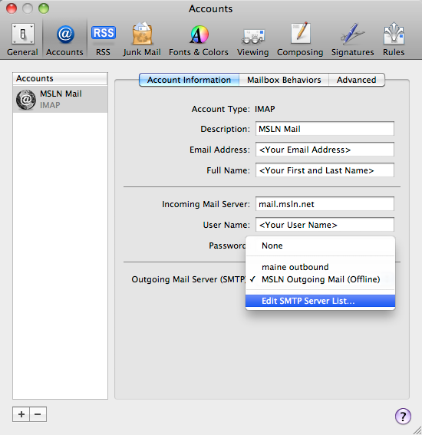Add a new account with plus button
Screen dimensions: 422x435
point(21,414)
